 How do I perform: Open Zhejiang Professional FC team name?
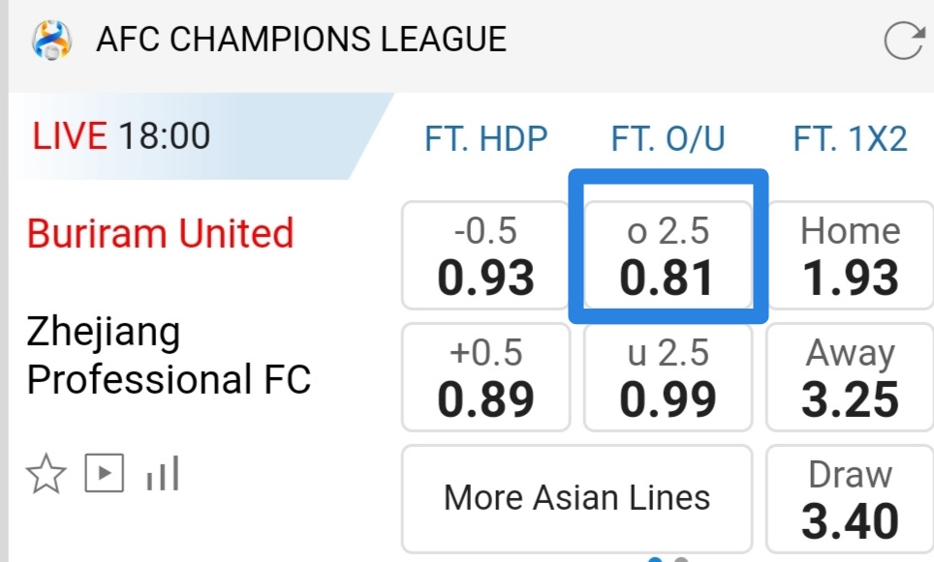pyautogui.click(x=169, y=356)
